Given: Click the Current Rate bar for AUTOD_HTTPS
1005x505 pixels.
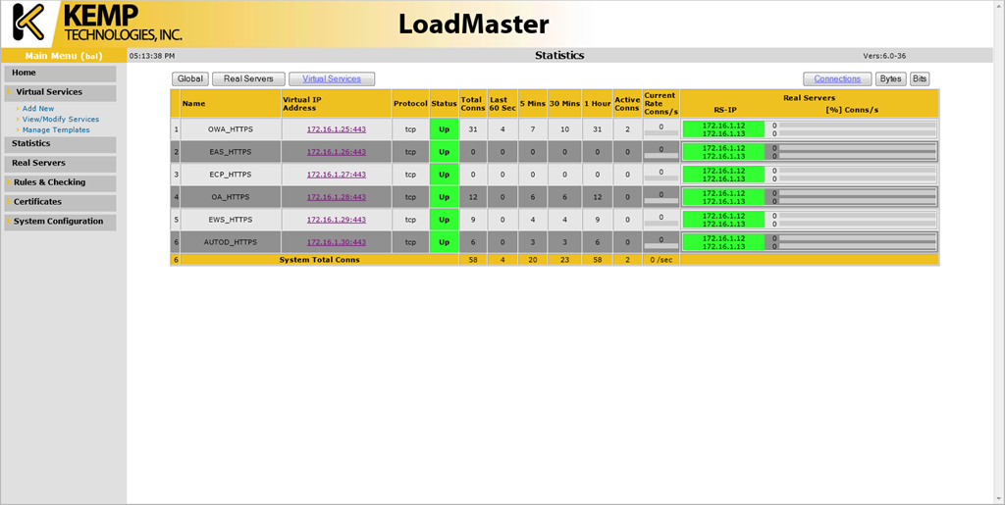Looking at the screenshot, I should [x=661, y=246].
